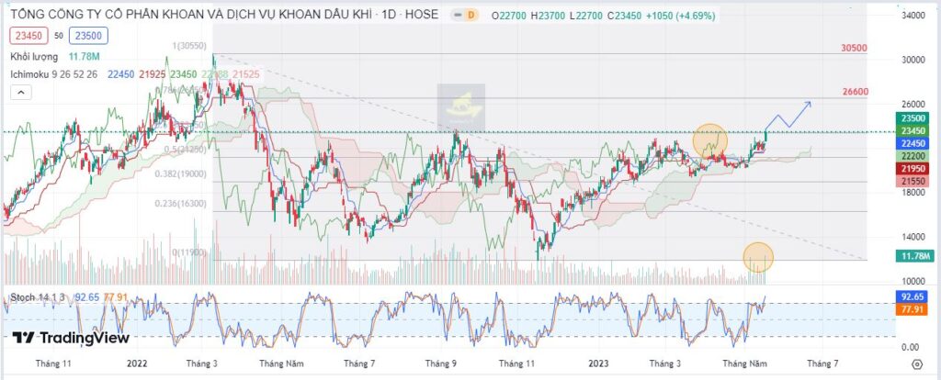Click Fibonacci level label 1(30550)
Image resolution: width=941 pixels, height=380 pixels.
coord(189,46)
